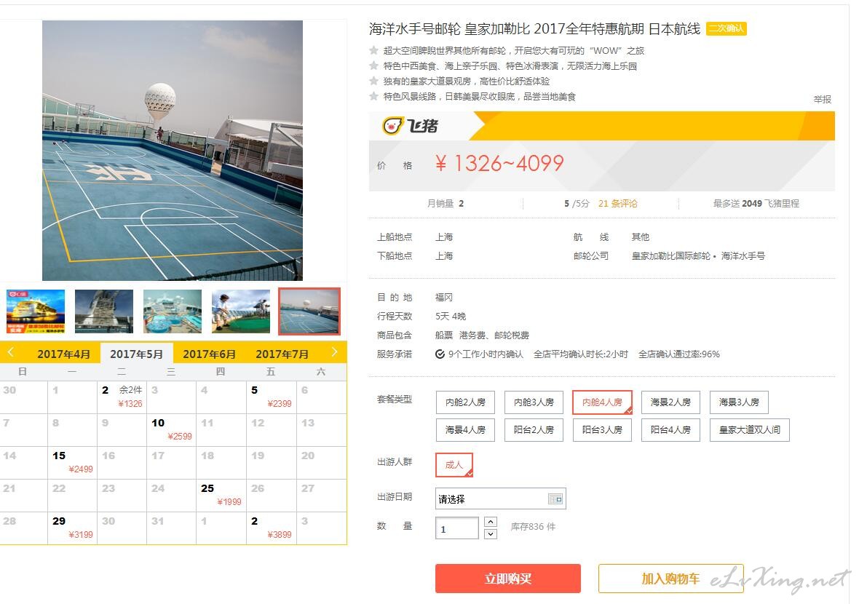
Task: Select the ship tower thumbnail
Action: click(104, 311)
